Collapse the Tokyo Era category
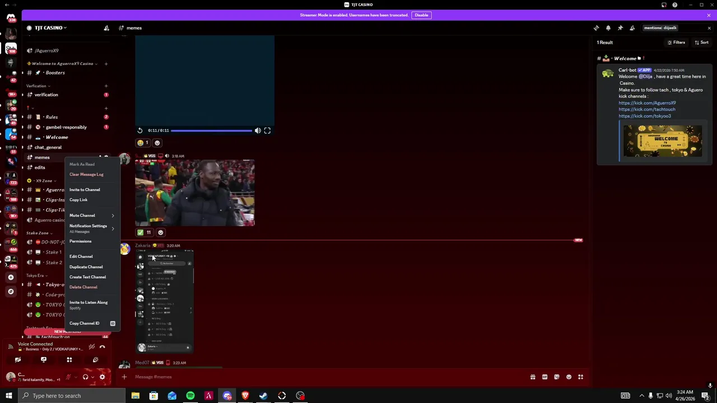Image resolution: width=717 pixels, height=403 pixels. [x=37, y=275]
